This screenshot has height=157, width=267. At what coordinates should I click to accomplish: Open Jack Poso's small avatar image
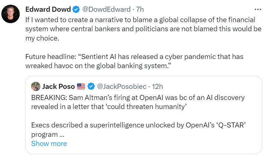(36, 86)
